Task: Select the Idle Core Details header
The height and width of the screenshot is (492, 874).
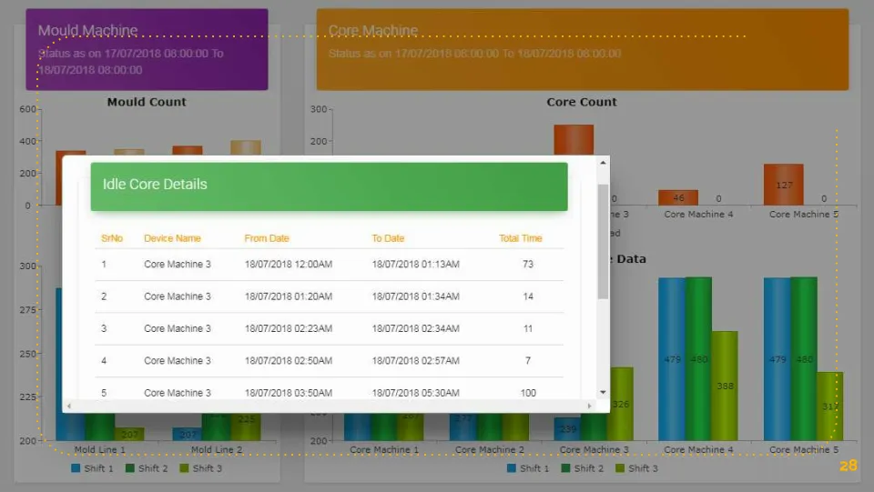Action: pyautogui.click(x=329, y=186)
